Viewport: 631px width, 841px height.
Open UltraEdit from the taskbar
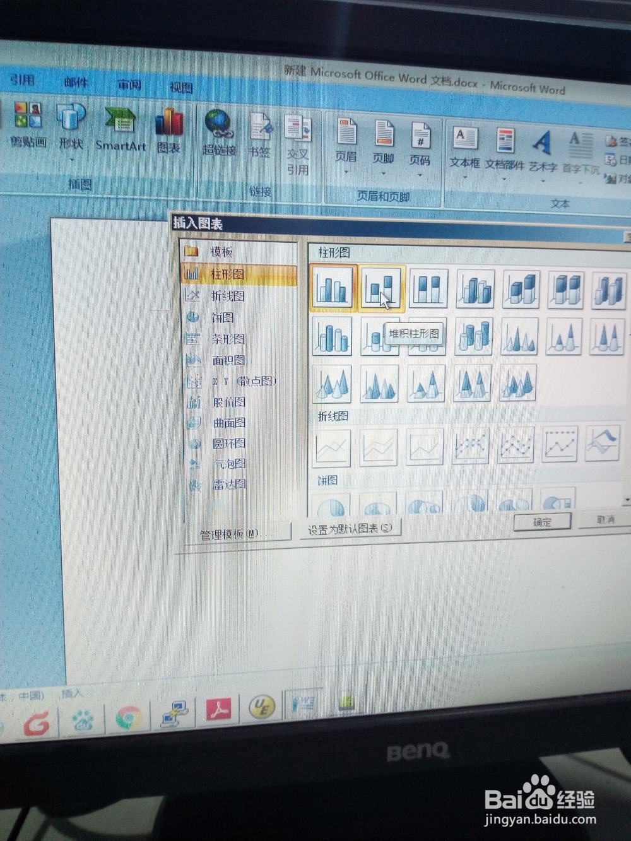pyautogui.click(x=262, y=707)
